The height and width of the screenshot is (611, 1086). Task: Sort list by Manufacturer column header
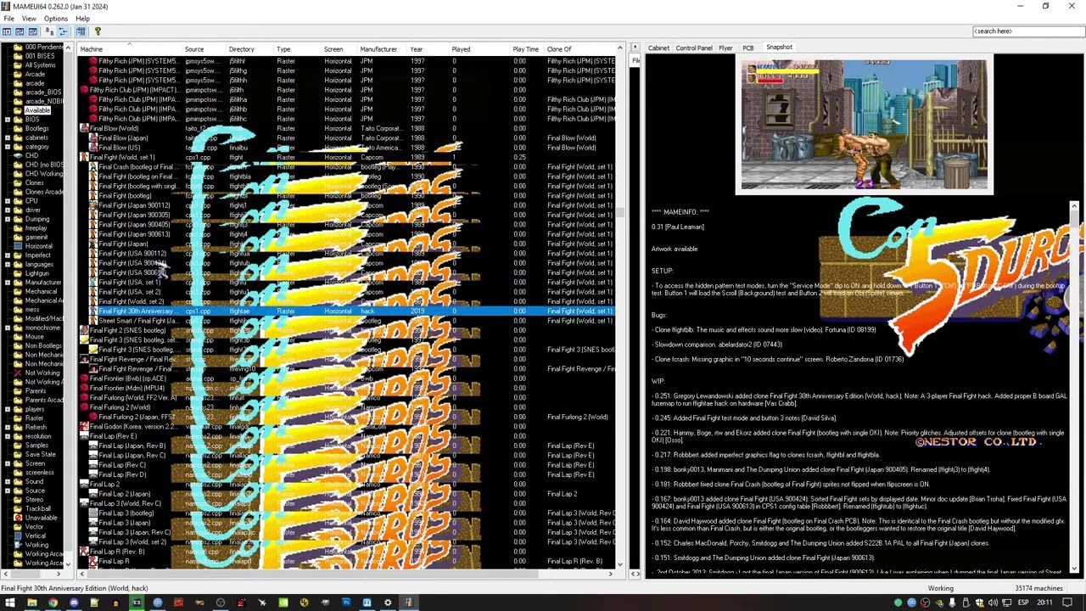[383, 49]
